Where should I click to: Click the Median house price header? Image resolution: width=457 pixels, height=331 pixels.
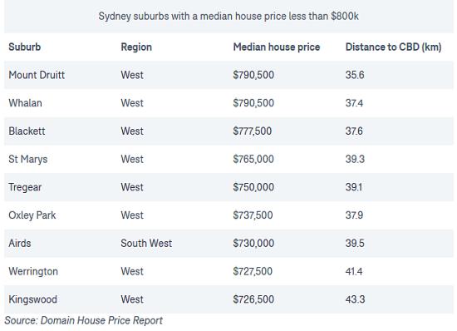tap(277, 47)
